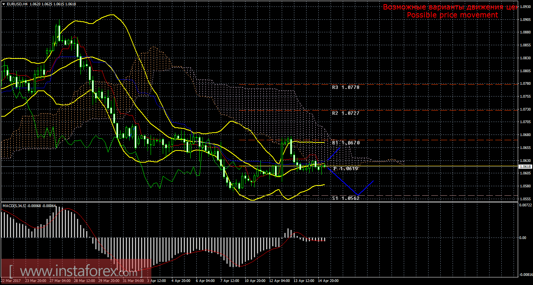This screenshot has height=285, width=533.
Task: Click the current price tag 1.0618
Action: pyautogui.click(x=526, y=166)
